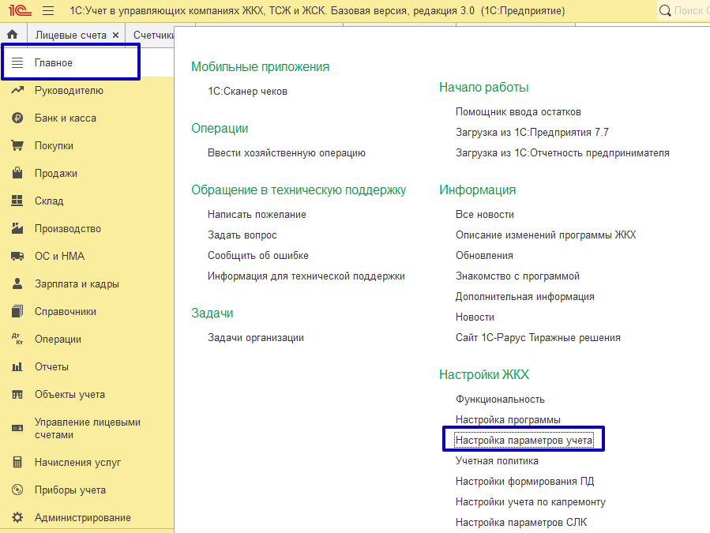Switch to the Лицевые счета tab
The image size is (710, 533).
(x=70, y=36)
